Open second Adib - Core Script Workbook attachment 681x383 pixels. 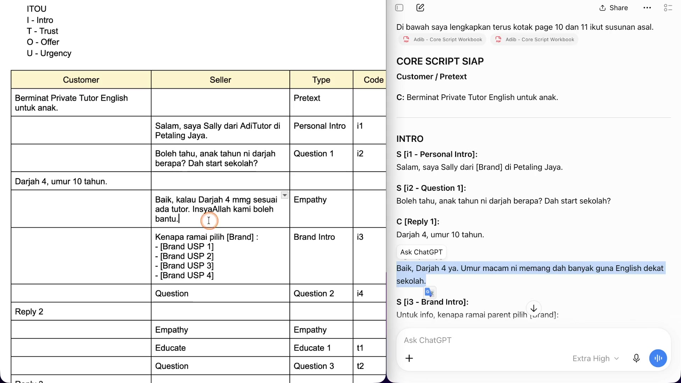click(535, 39)
